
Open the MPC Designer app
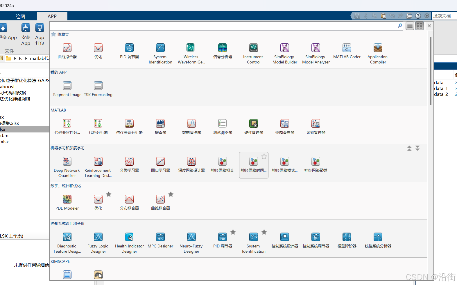click(160, 240)
